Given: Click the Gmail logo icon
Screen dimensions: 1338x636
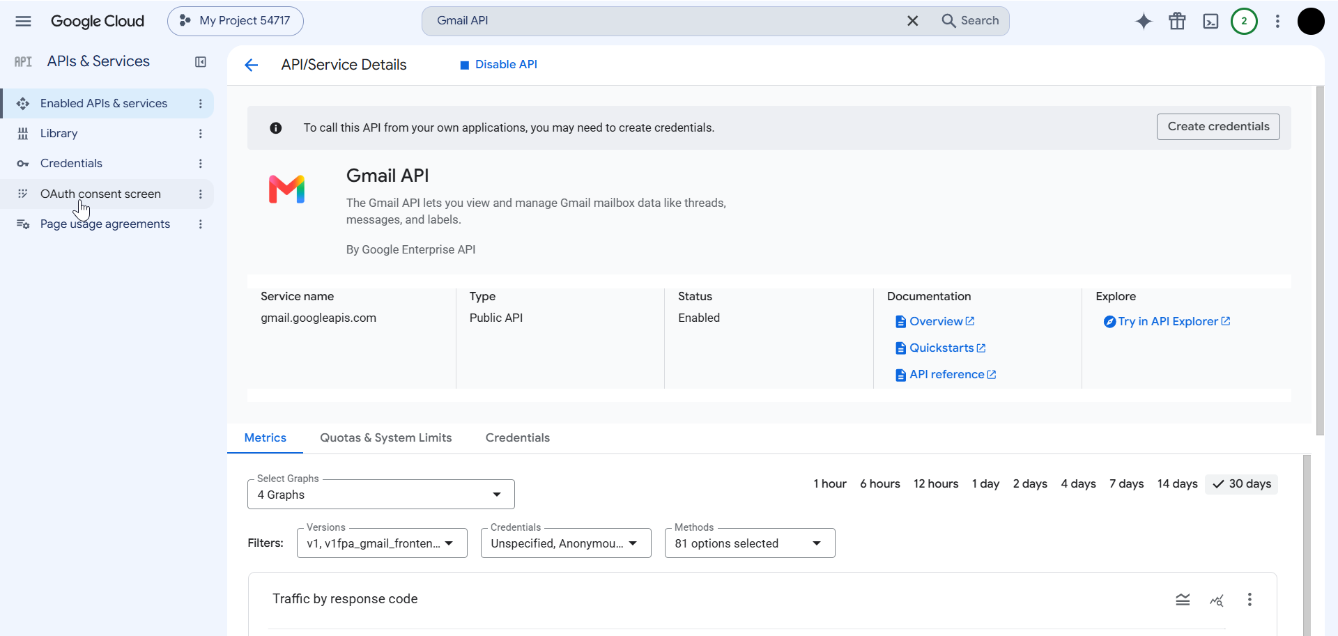Looking at the screenshot, I should pyautogui.click(x=286, y=189).
